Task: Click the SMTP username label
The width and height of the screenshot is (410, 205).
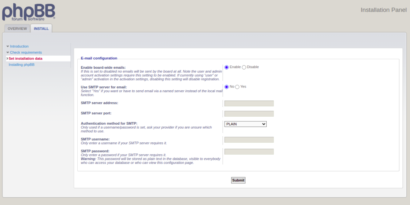Action: click(95, 139)
